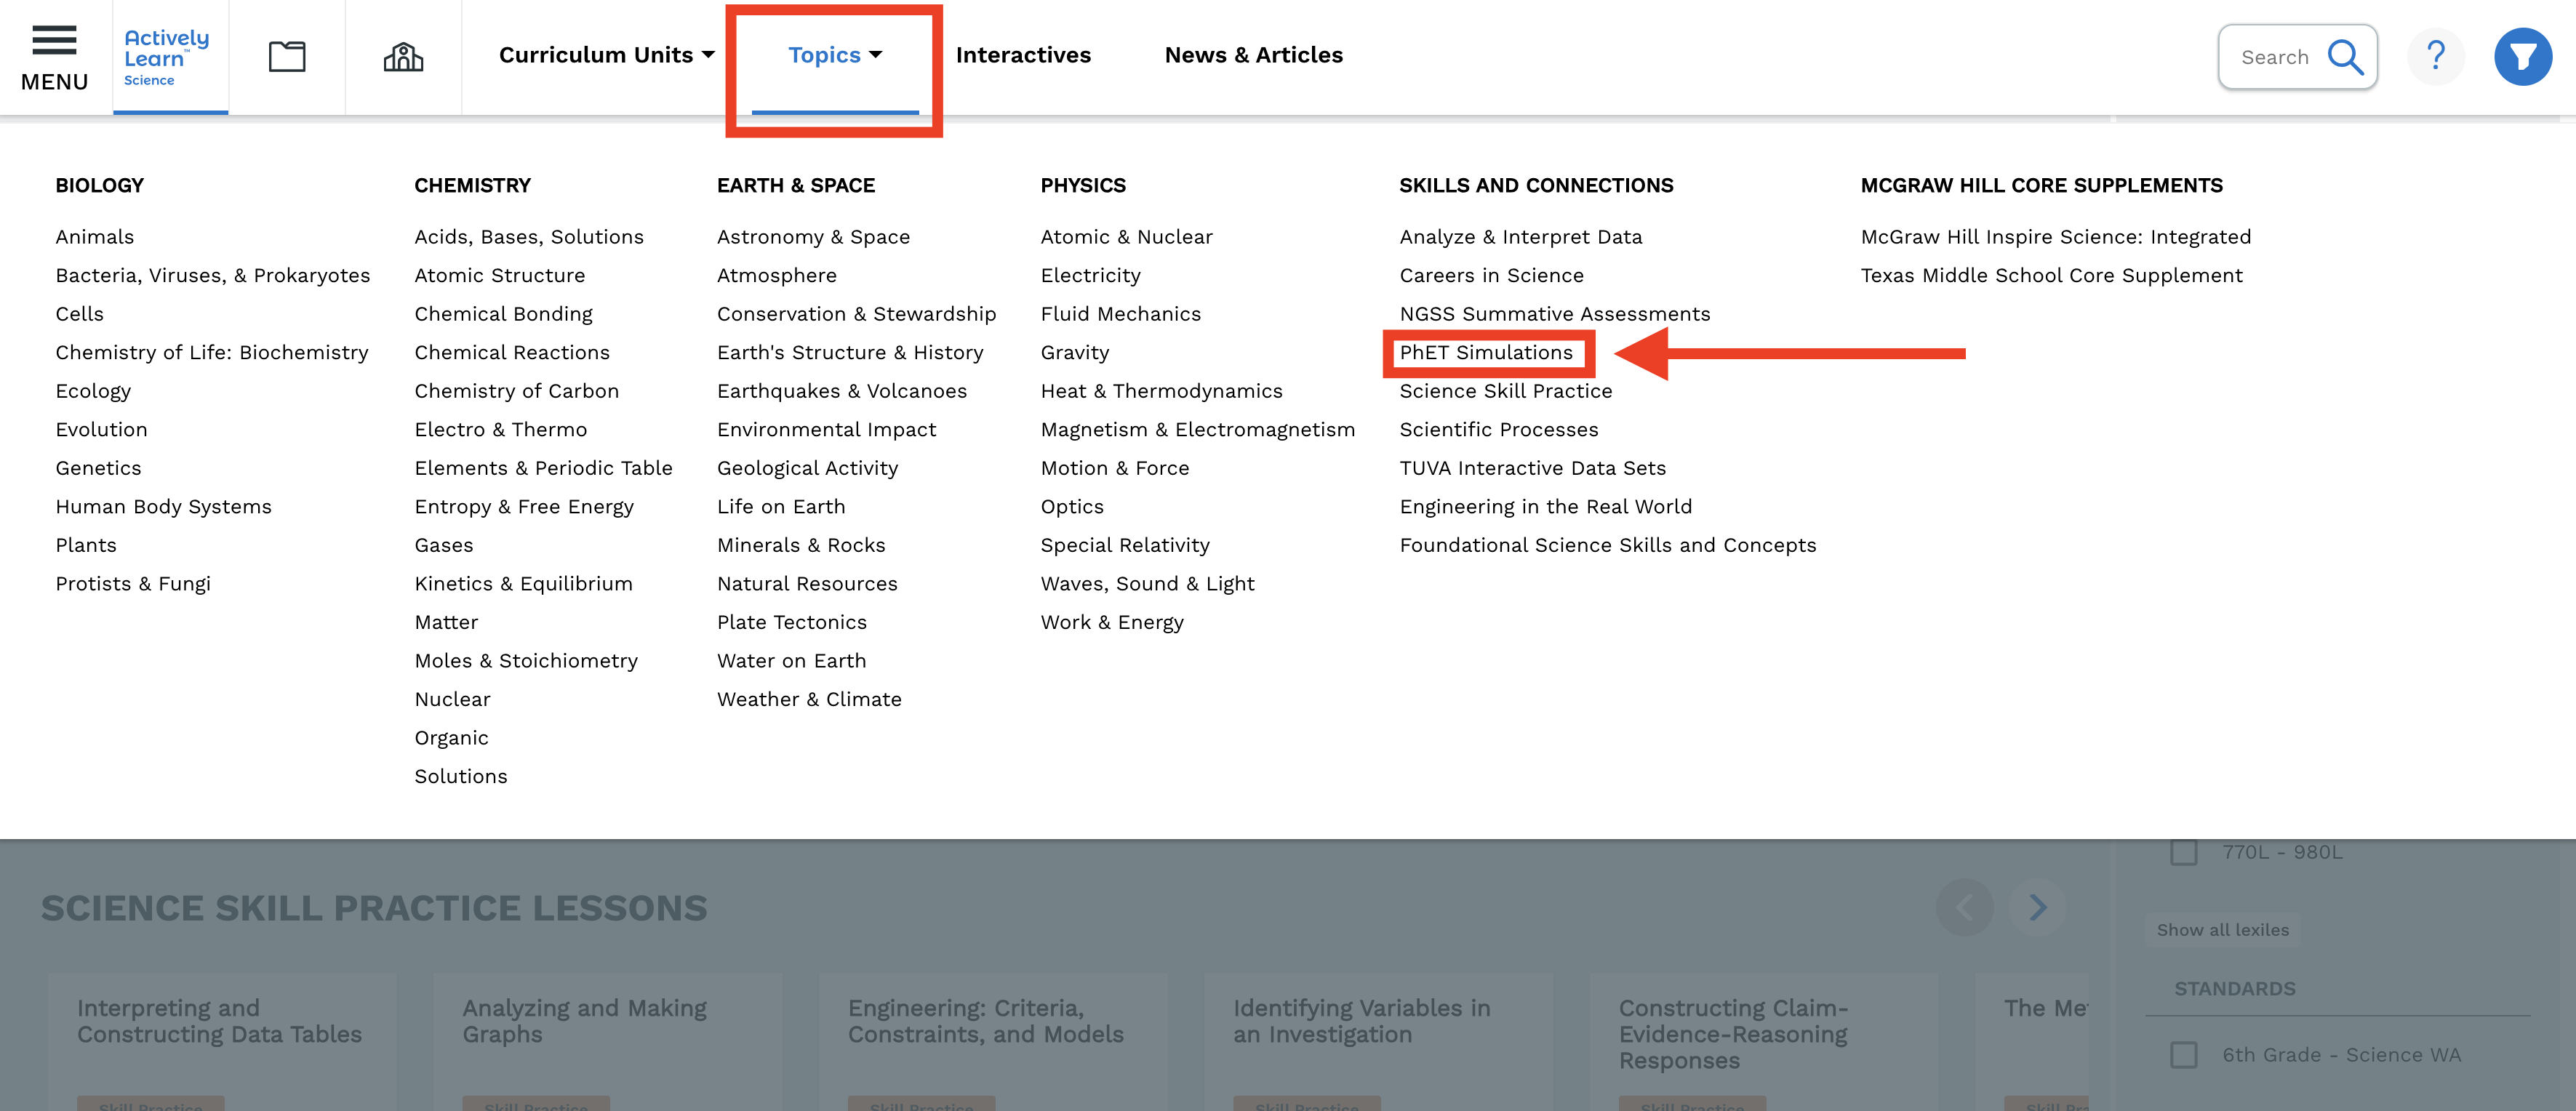Click the magnifying glass search icon
The height and width of the screenshot is (1111, 2576).
click(2345, 57)
